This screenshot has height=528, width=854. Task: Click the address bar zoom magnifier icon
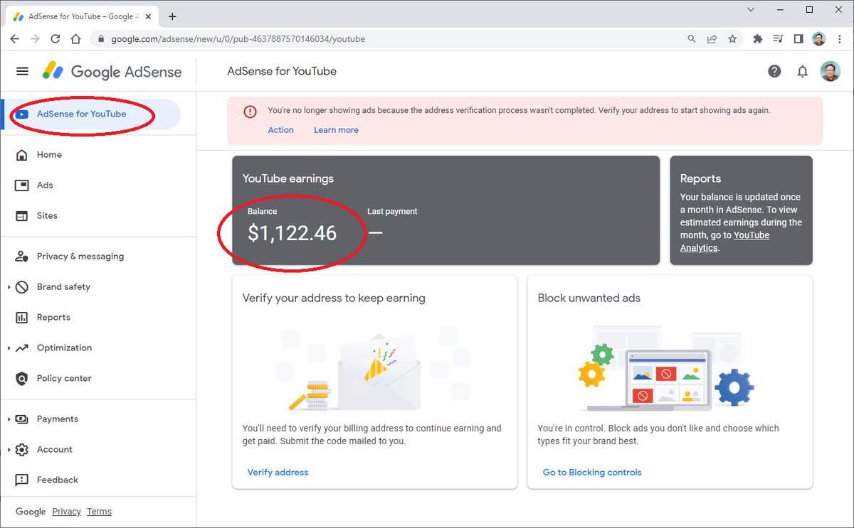[691, 39]
